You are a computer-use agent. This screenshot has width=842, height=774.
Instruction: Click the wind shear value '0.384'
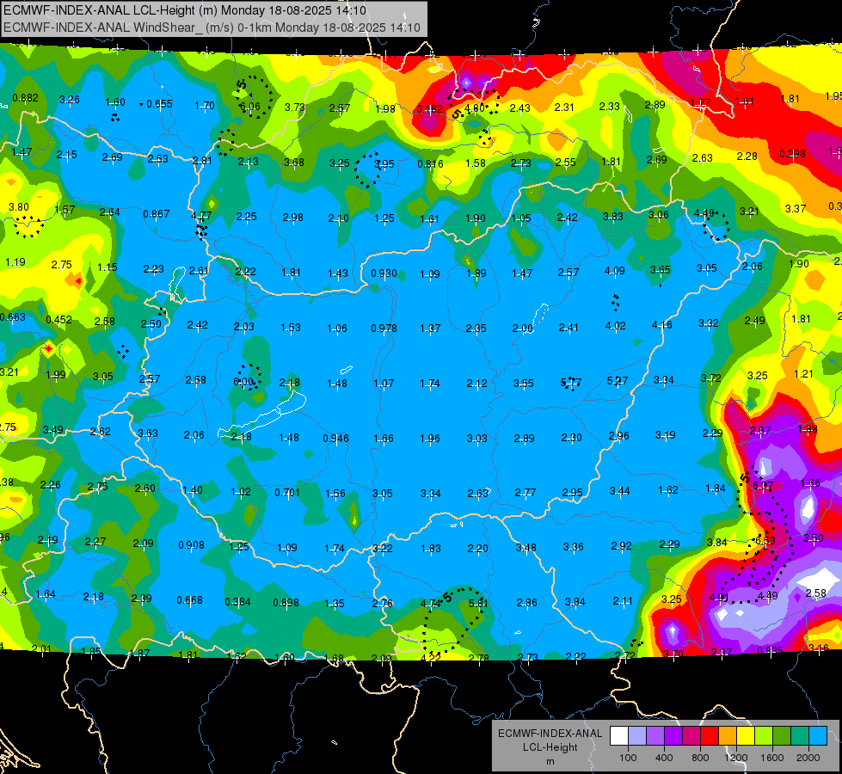click(x=238, y=602)
